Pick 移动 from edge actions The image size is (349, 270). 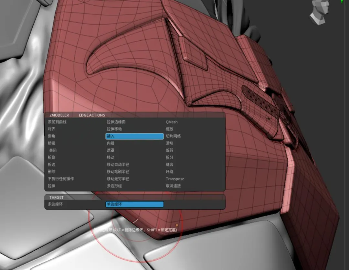click(x=111, y=157)
